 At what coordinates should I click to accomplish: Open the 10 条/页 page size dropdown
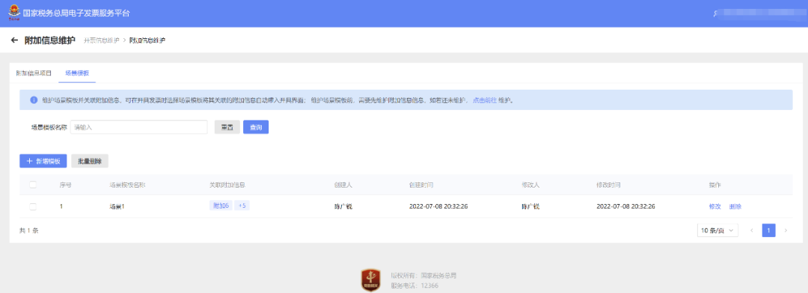717,230
